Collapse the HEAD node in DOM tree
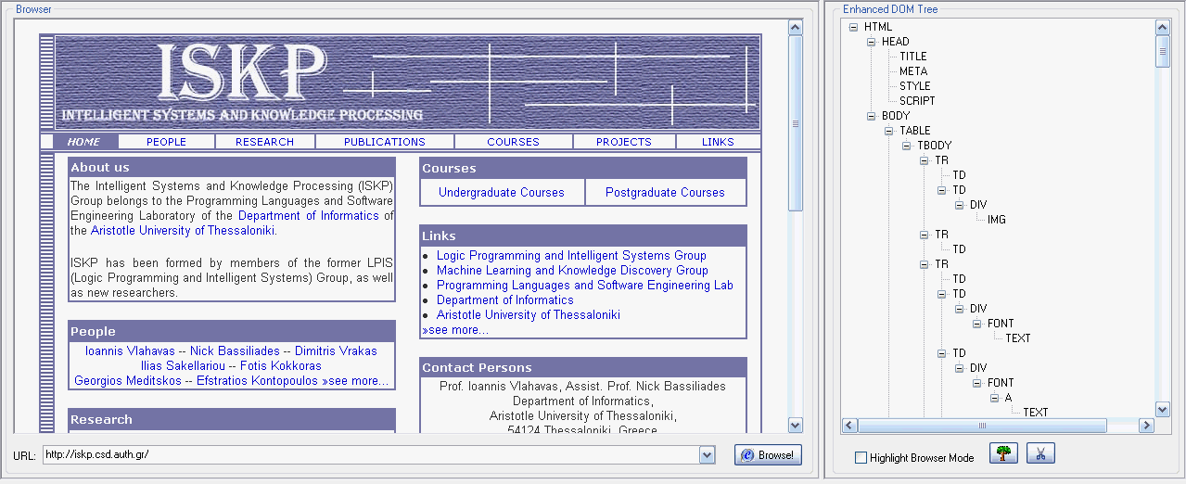Viewport: 1186px width, 484px height. pyautogui.click(x=872, y=42)
